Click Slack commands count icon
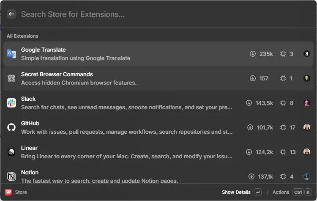 tap(283, 103)
